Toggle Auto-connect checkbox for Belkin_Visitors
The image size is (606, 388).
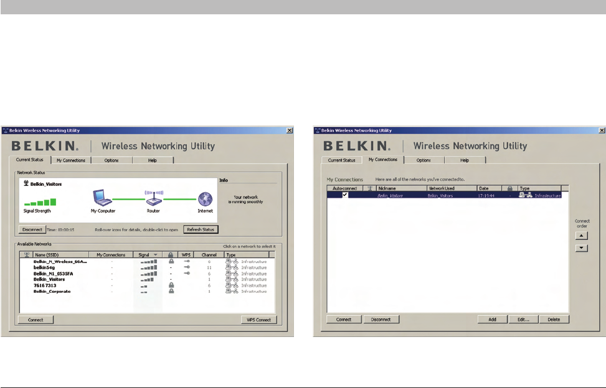345,195
